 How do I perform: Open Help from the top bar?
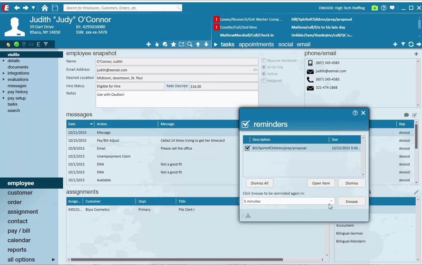(384, 8)
